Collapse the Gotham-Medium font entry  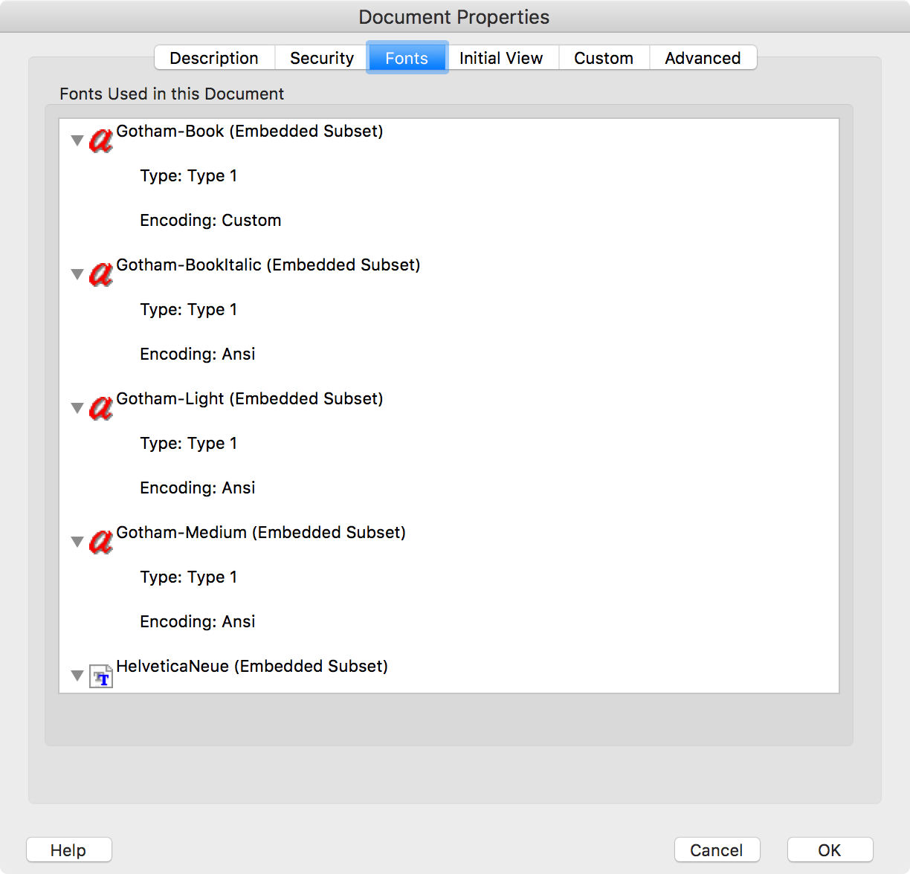pyautogui.click(x=77, y=541)
